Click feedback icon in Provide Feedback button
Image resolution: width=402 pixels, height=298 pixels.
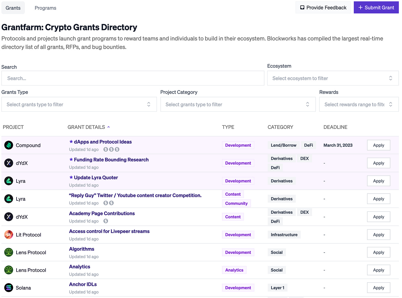[x=302, y=7]
